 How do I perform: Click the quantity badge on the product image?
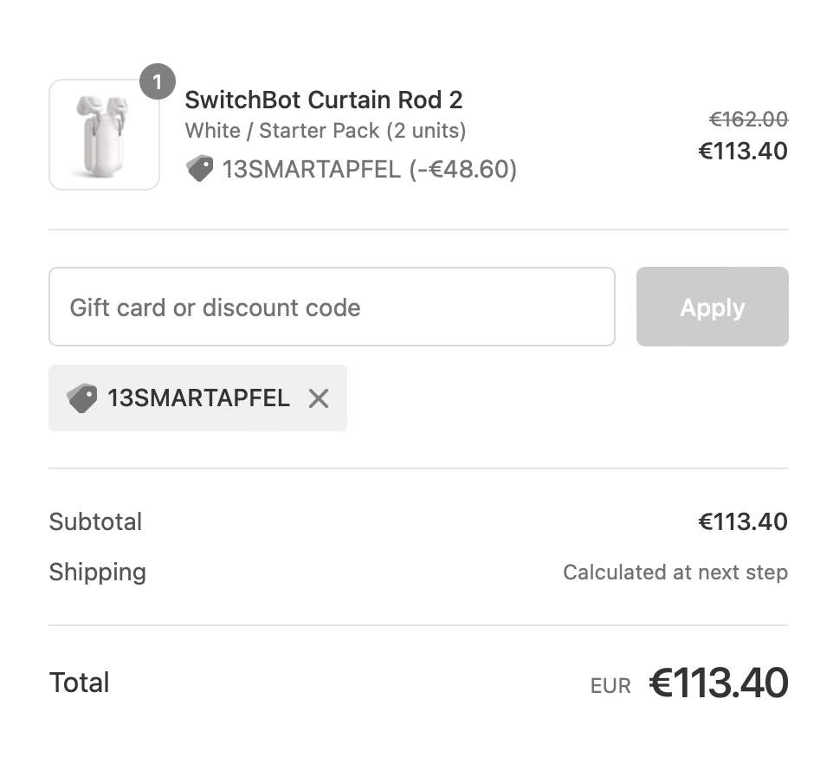(157, 82)
